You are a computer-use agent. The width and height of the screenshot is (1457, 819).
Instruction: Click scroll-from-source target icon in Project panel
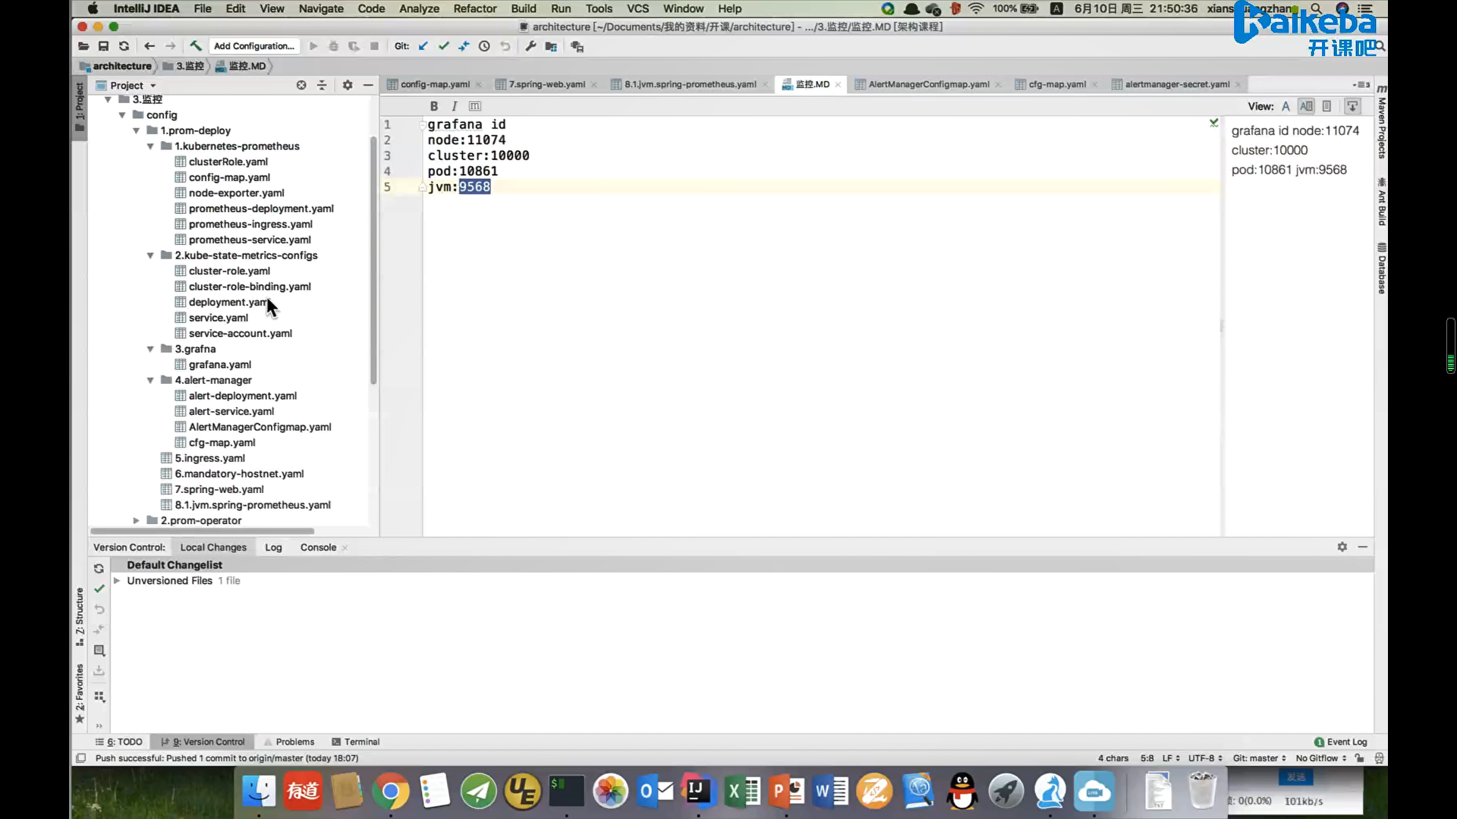point(301,86)
